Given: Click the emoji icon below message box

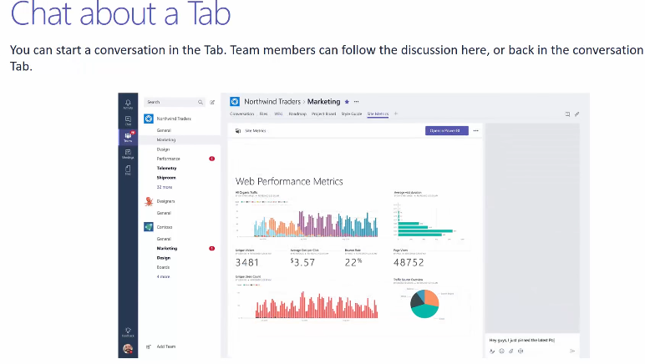Looking at the screenshot, I should (501, 351).
